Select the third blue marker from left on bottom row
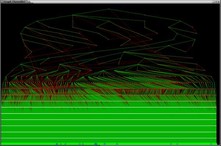 point(66,144)
